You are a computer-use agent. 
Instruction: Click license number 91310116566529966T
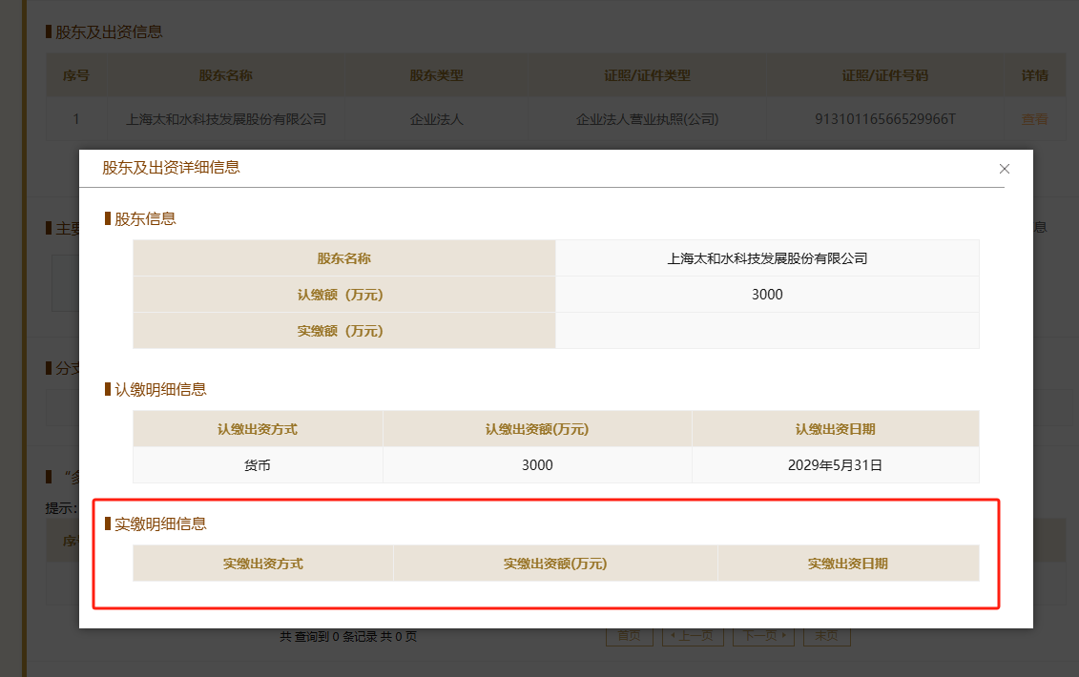pyautogui.click(x=884, y=119)
